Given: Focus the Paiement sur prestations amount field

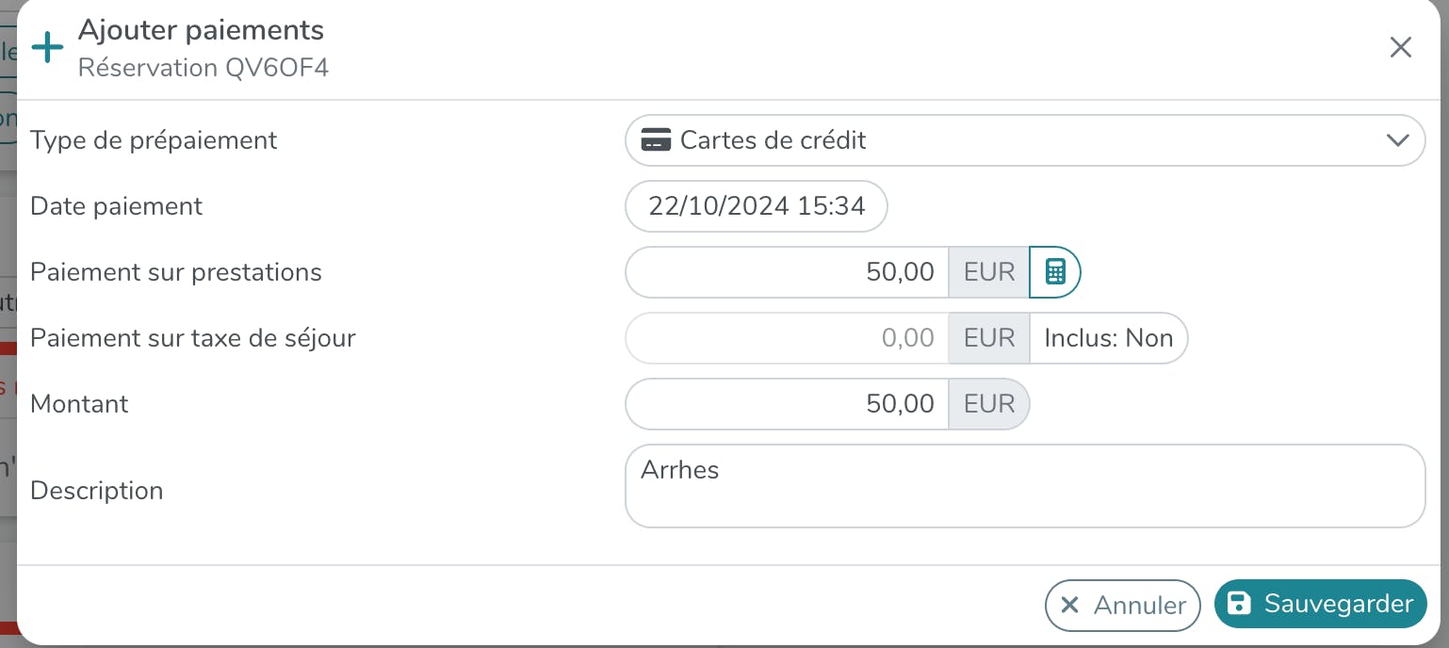Looking at the screenshot, I should tap(787, 272).
